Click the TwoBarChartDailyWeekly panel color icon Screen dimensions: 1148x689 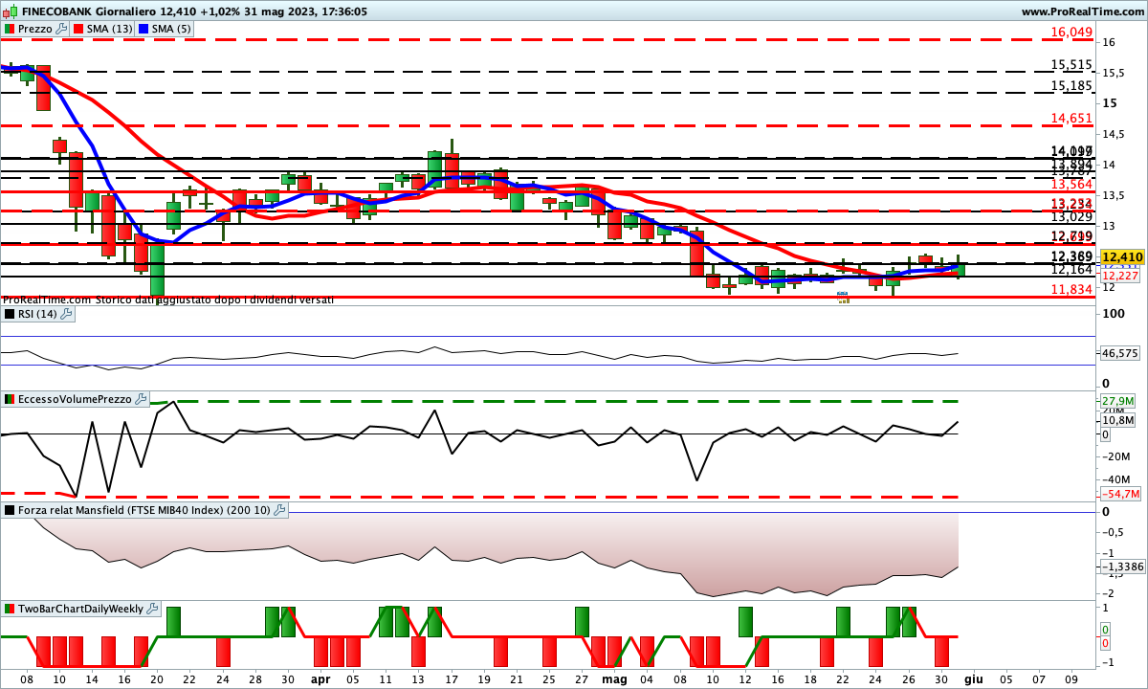[9, 608]
